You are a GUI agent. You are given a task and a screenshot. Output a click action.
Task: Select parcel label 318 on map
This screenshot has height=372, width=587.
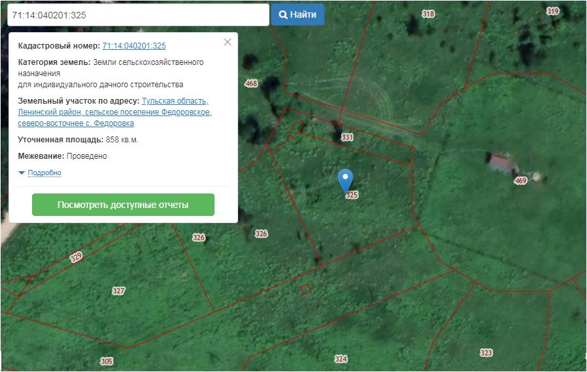tap(428, 14)
